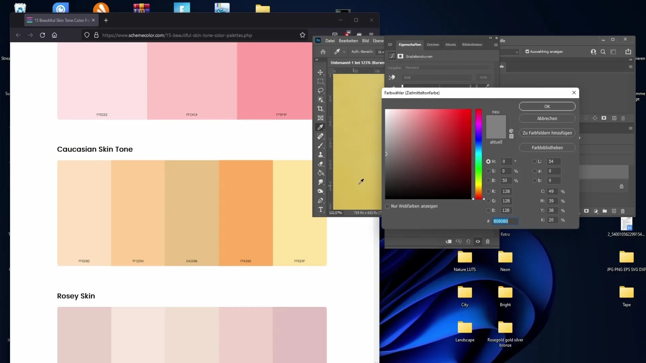Click the new adjustment layer icon in layers panel

point(596,211)
